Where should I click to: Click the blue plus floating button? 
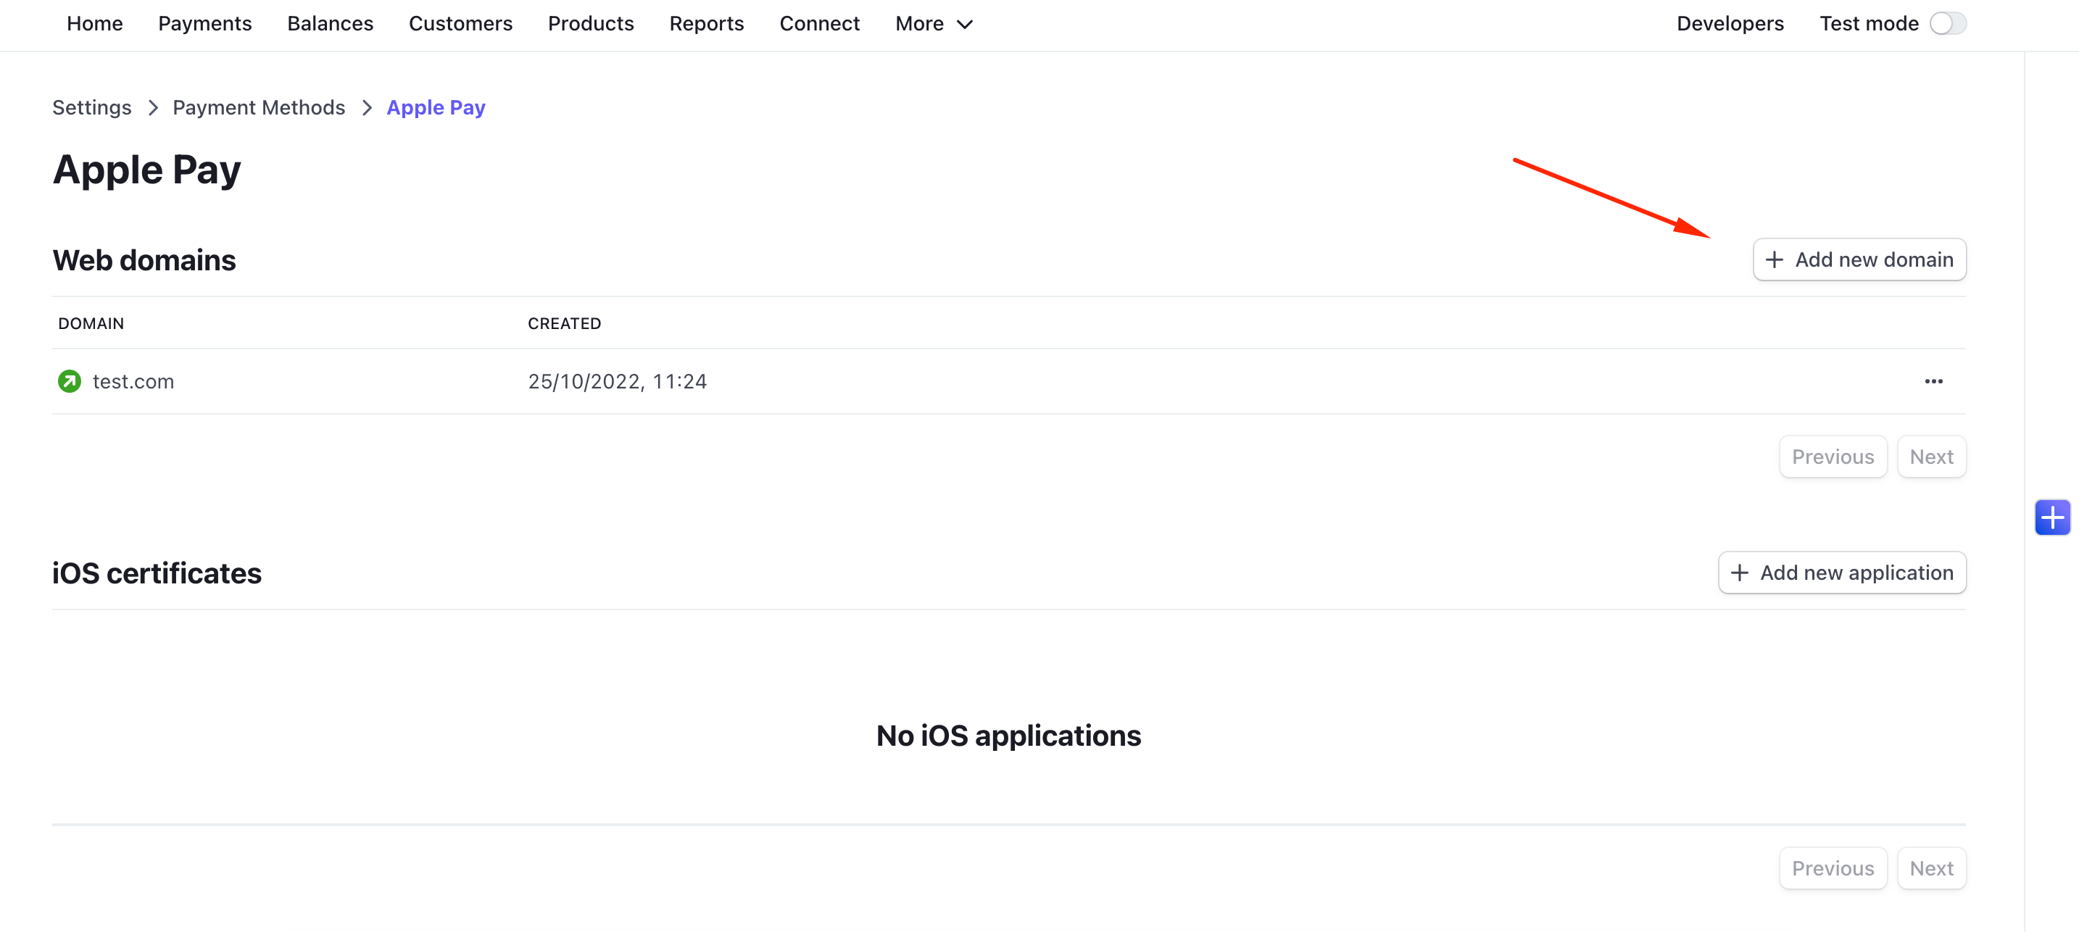click(2052, 517)
